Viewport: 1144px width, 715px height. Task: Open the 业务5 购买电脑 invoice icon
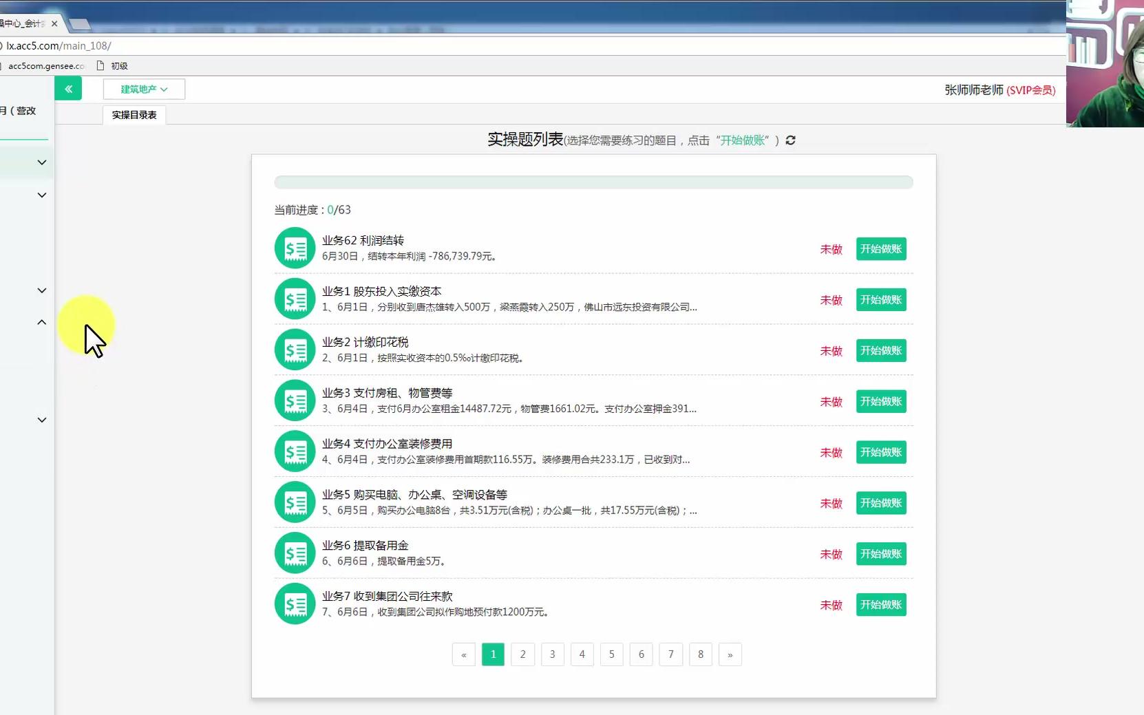tap(295, 502)
